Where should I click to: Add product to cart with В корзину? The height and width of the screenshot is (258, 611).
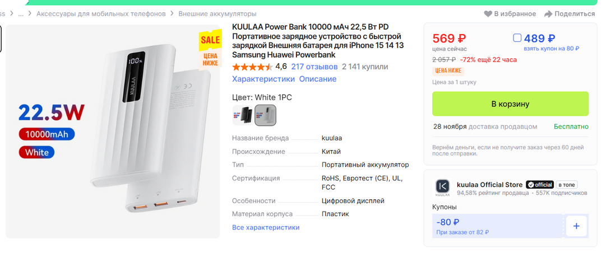[510, 104]
